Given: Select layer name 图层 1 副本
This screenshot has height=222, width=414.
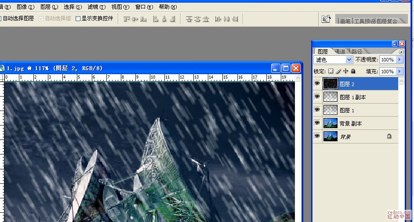Looking at the screenshot, I should (x=353, y=97).
